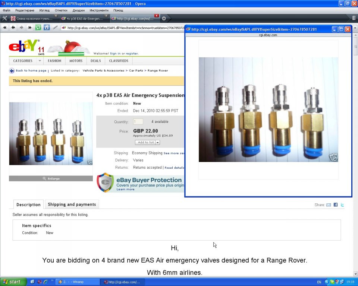Viewport: 358px width, 286px height.
Task: Open the Add to list dropdown arrow
Action: [x=157, y=143]
